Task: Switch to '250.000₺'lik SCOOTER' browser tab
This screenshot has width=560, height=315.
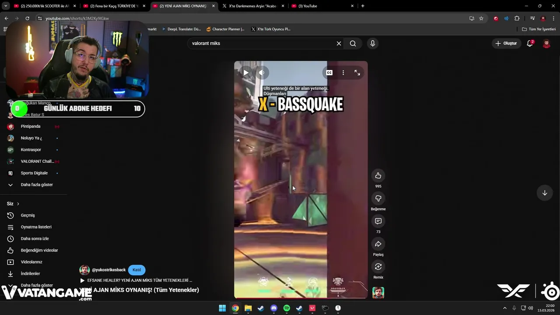Action: coord(45,6)
